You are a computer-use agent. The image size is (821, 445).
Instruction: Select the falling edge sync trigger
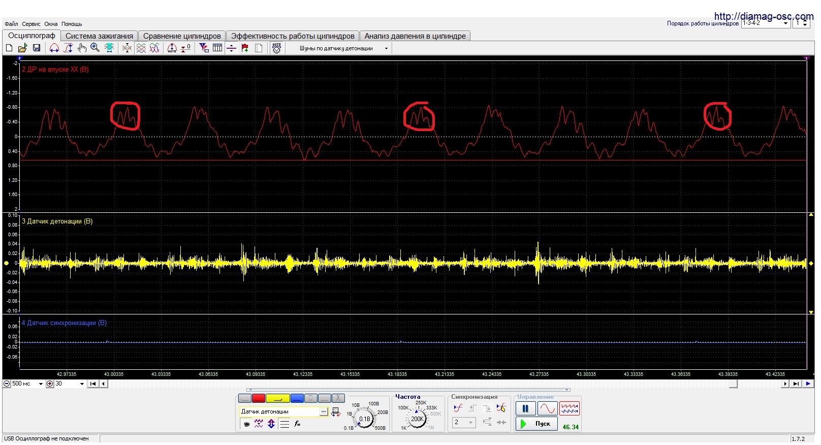pos(486,408)
